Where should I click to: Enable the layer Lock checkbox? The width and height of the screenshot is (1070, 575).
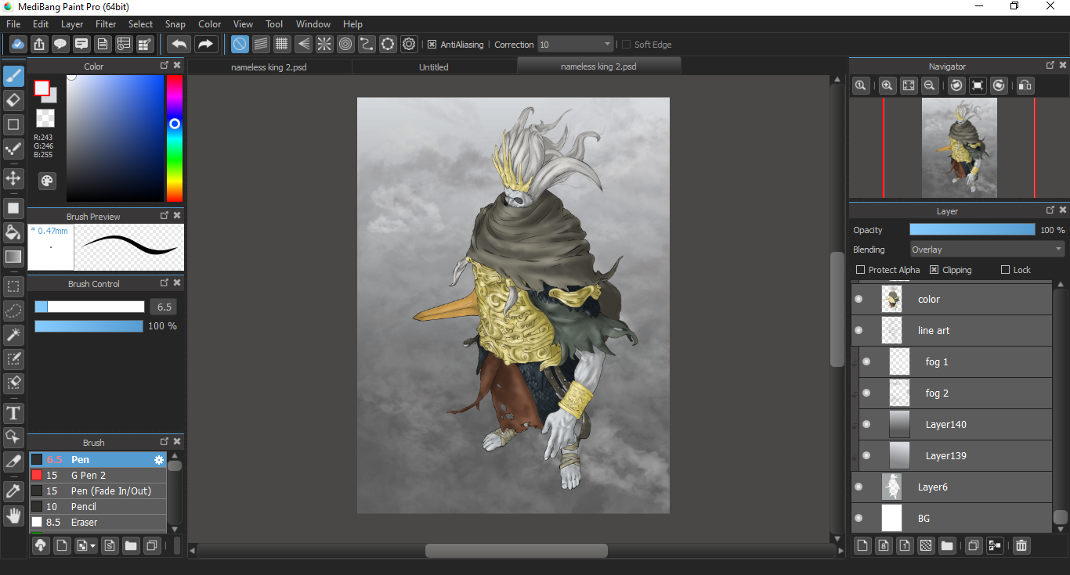1006,270
